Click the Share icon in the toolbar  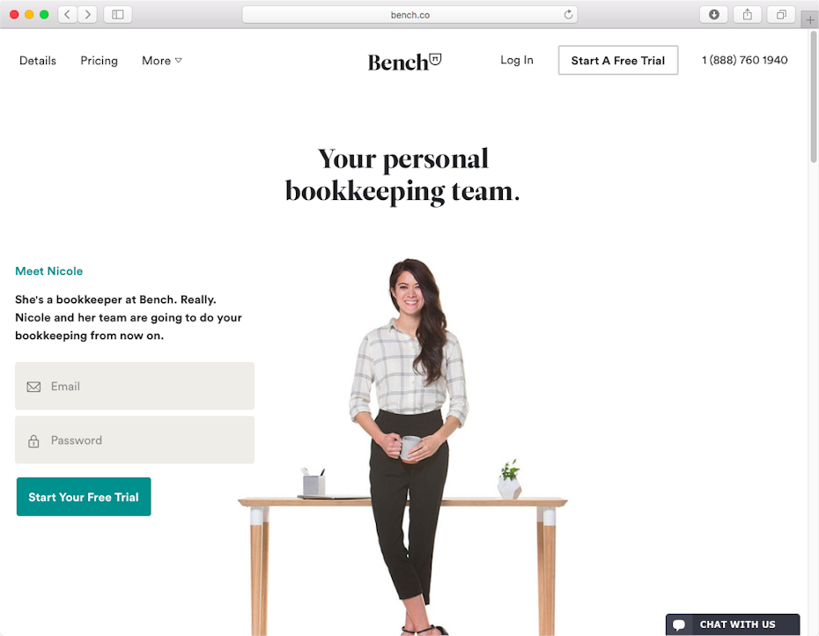tap(748, 15)
